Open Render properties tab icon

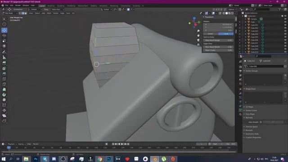(x=240, y=67)
